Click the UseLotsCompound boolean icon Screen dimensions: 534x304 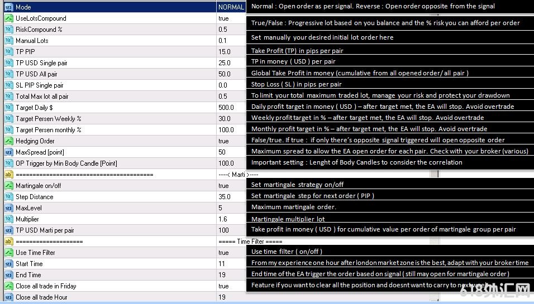point(8,18)
